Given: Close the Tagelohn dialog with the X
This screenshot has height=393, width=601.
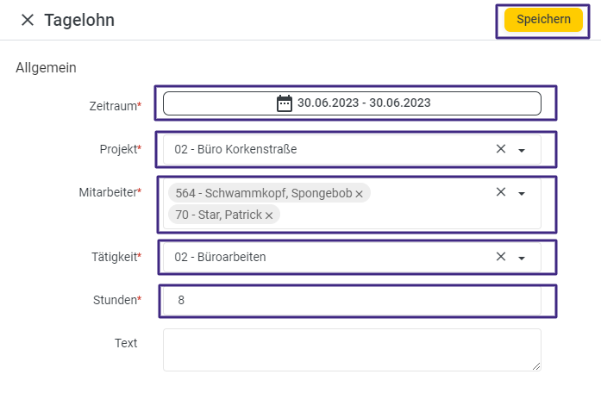Looking at the screenshot, I should click(x=28, y=20).
